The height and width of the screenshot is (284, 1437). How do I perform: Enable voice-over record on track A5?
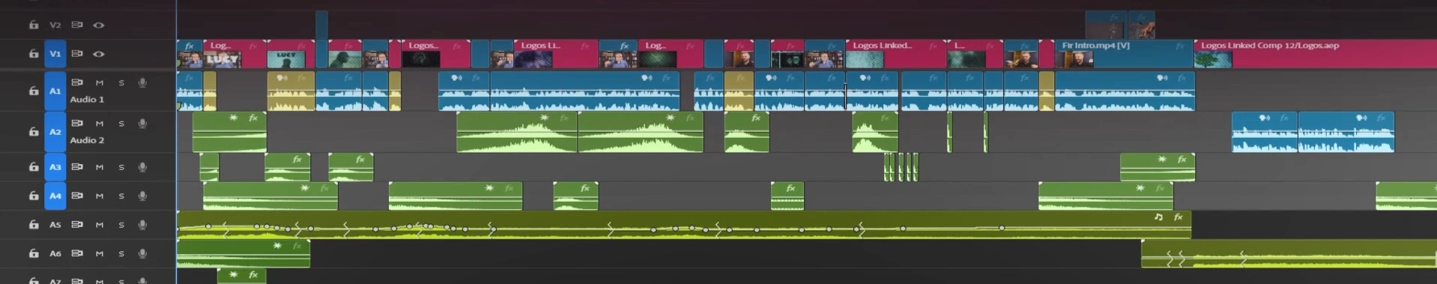pos(142,225)
